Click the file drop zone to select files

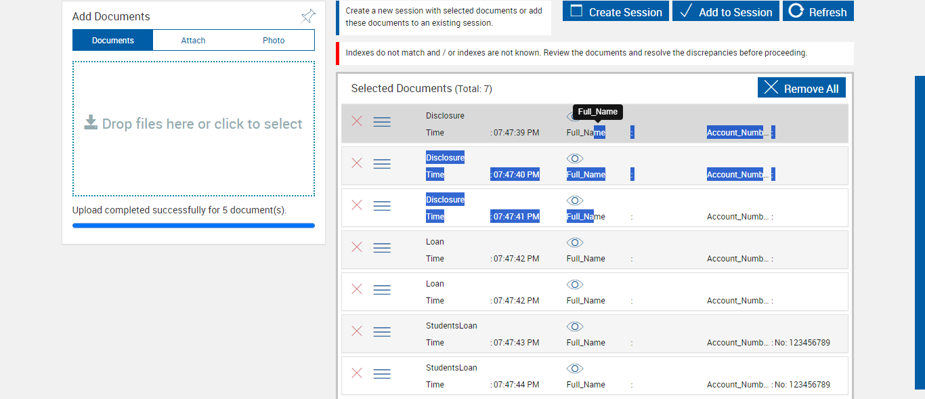tap(194, 129)
